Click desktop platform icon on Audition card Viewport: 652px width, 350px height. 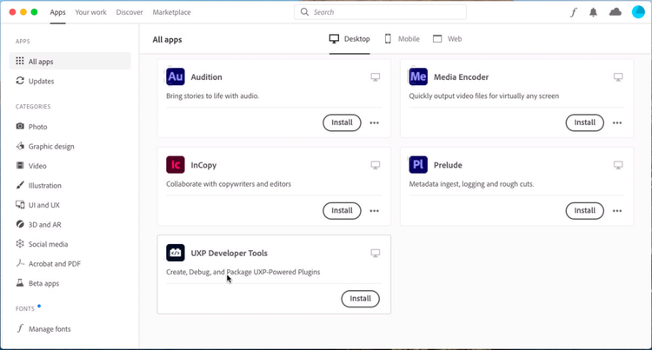(x=376, y=77)
